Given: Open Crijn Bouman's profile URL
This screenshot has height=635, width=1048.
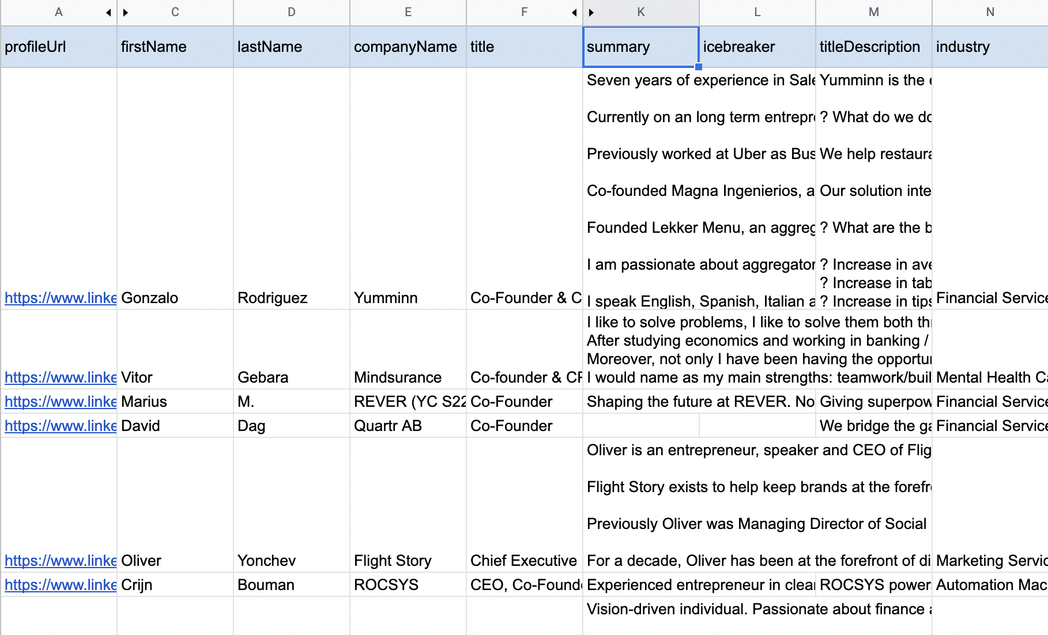Looking at the screenshot, I should click(x=61, y=585).
